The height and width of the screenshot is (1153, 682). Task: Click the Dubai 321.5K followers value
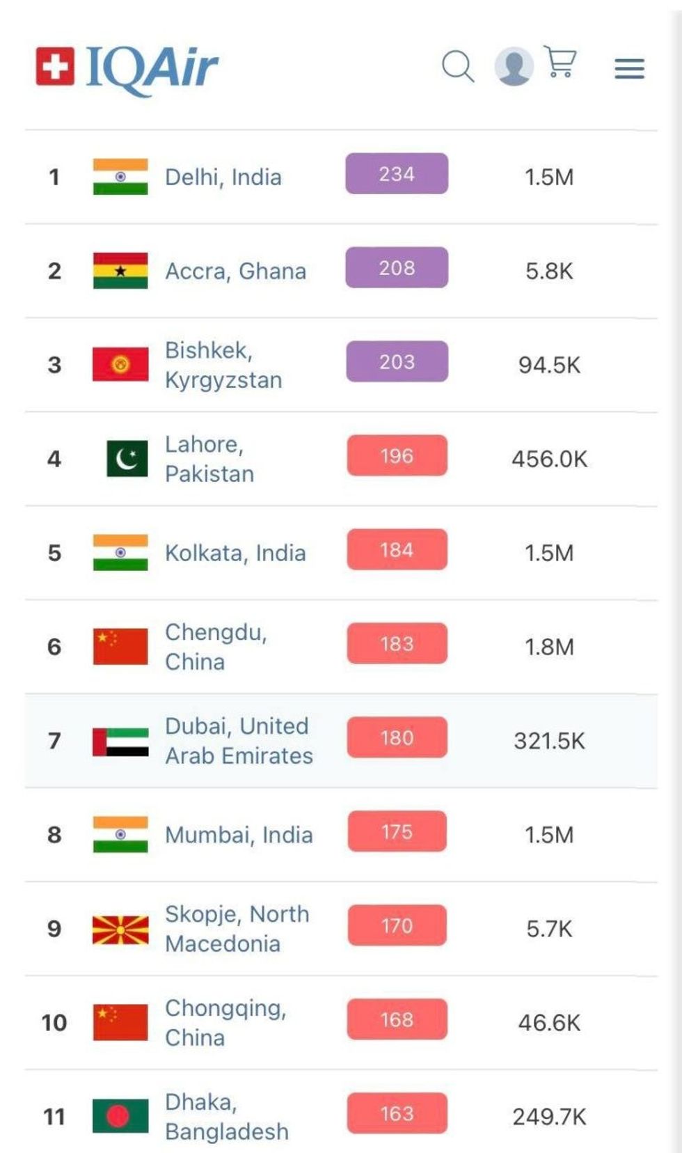tap(549, 742)
